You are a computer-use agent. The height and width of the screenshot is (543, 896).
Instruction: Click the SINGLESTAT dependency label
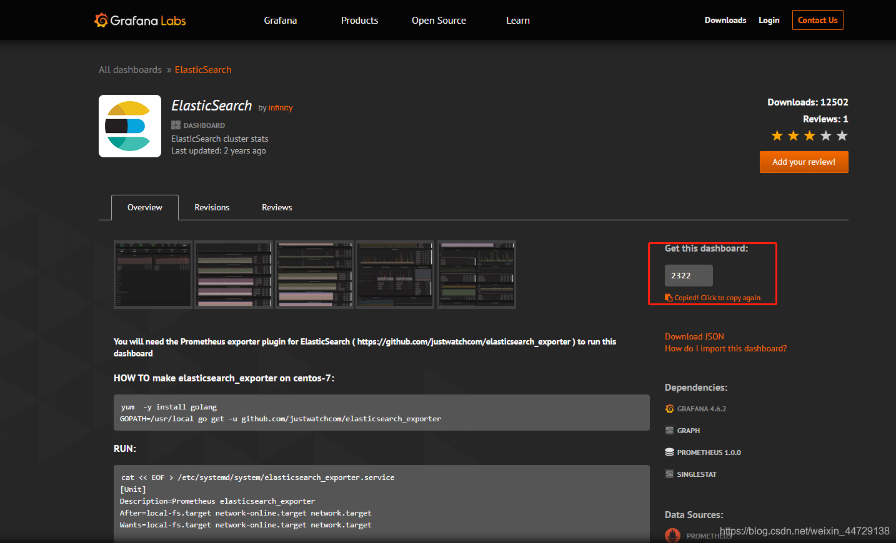(x=697, y=474)
